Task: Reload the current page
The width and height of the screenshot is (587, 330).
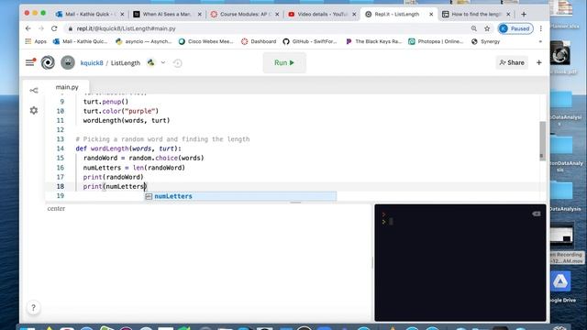Action: tap(54, 28)
